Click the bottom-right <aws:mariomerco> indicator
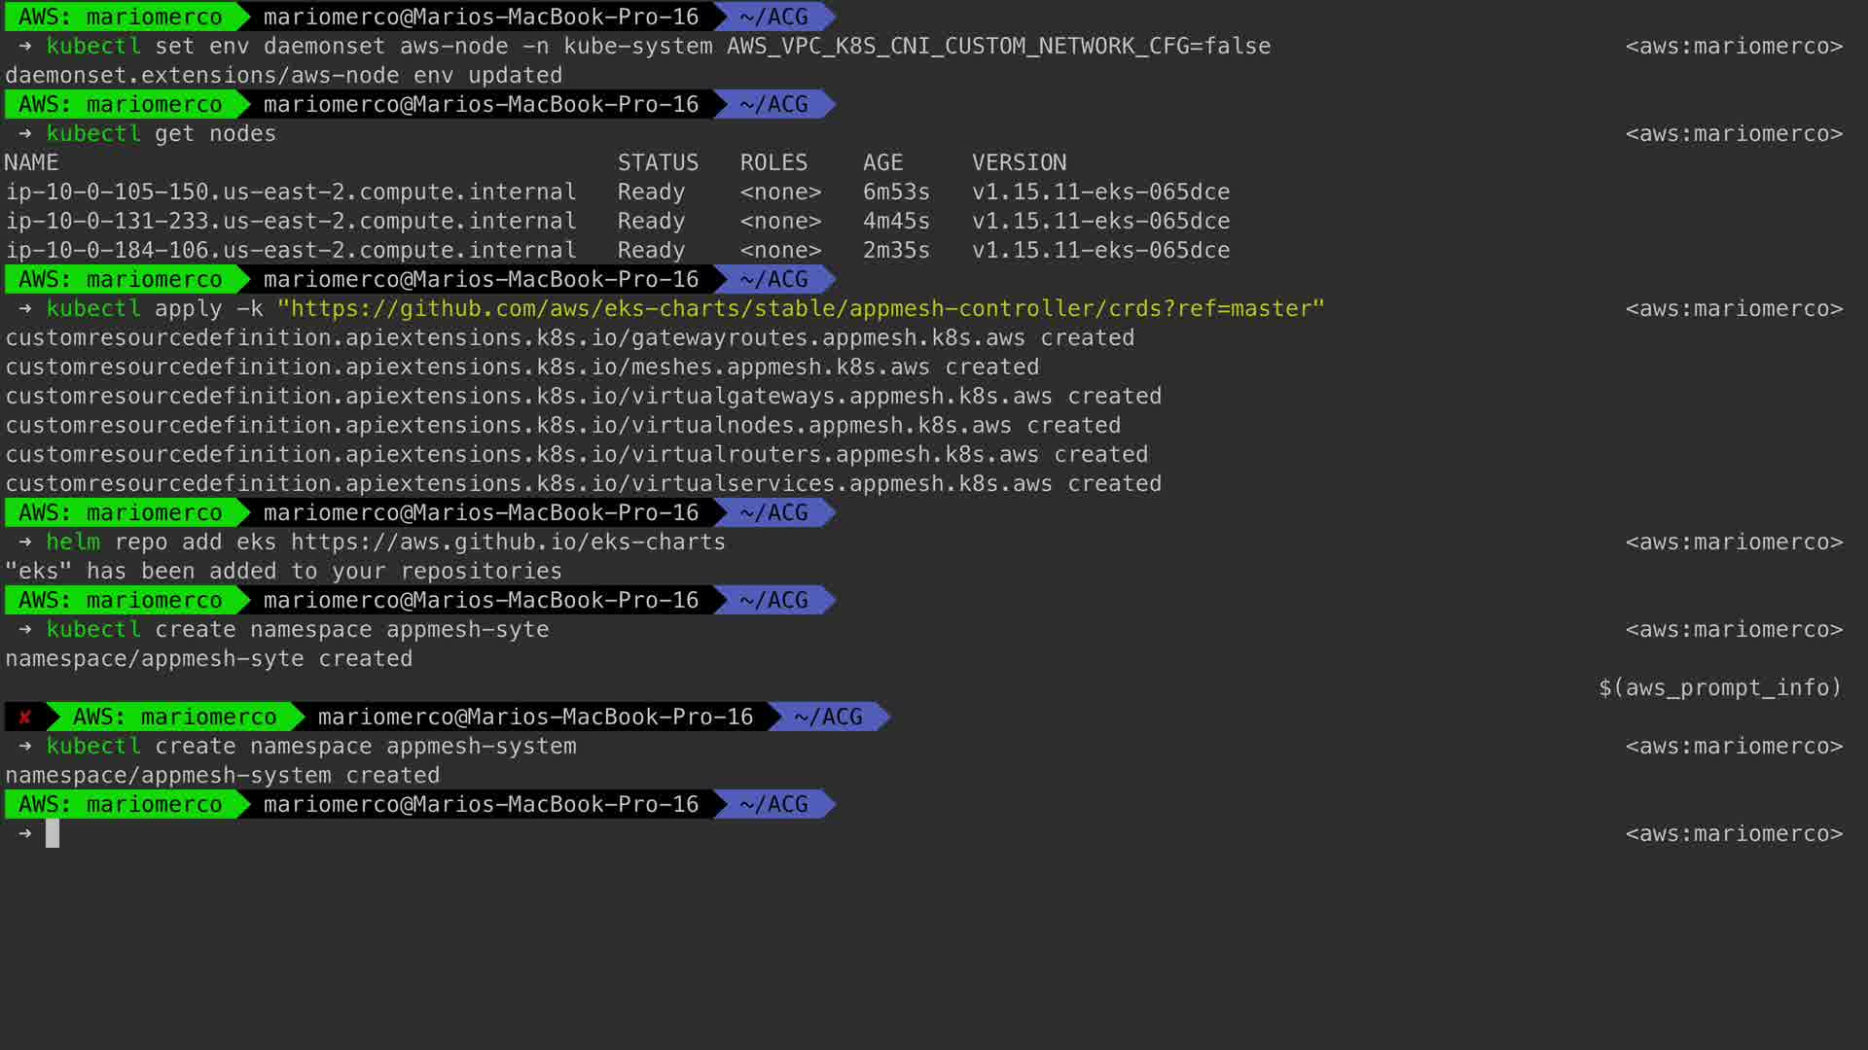The image size is (1868, 1050). pos(1734,834)
